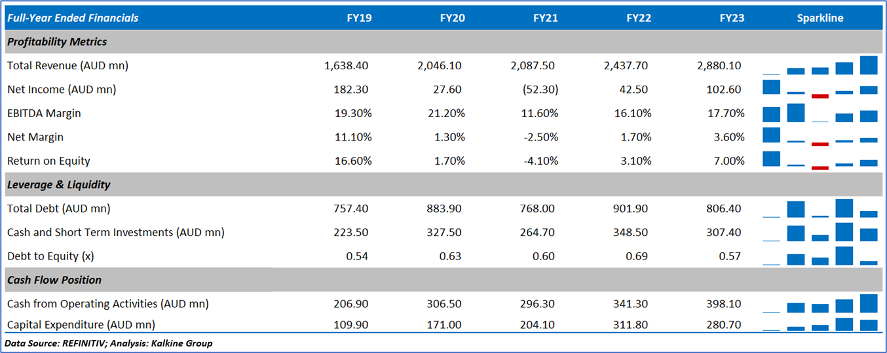This screenshot has width=887, height=353.
Task: Select the Cash Flow Position section heading
Action: coord(54,280)
